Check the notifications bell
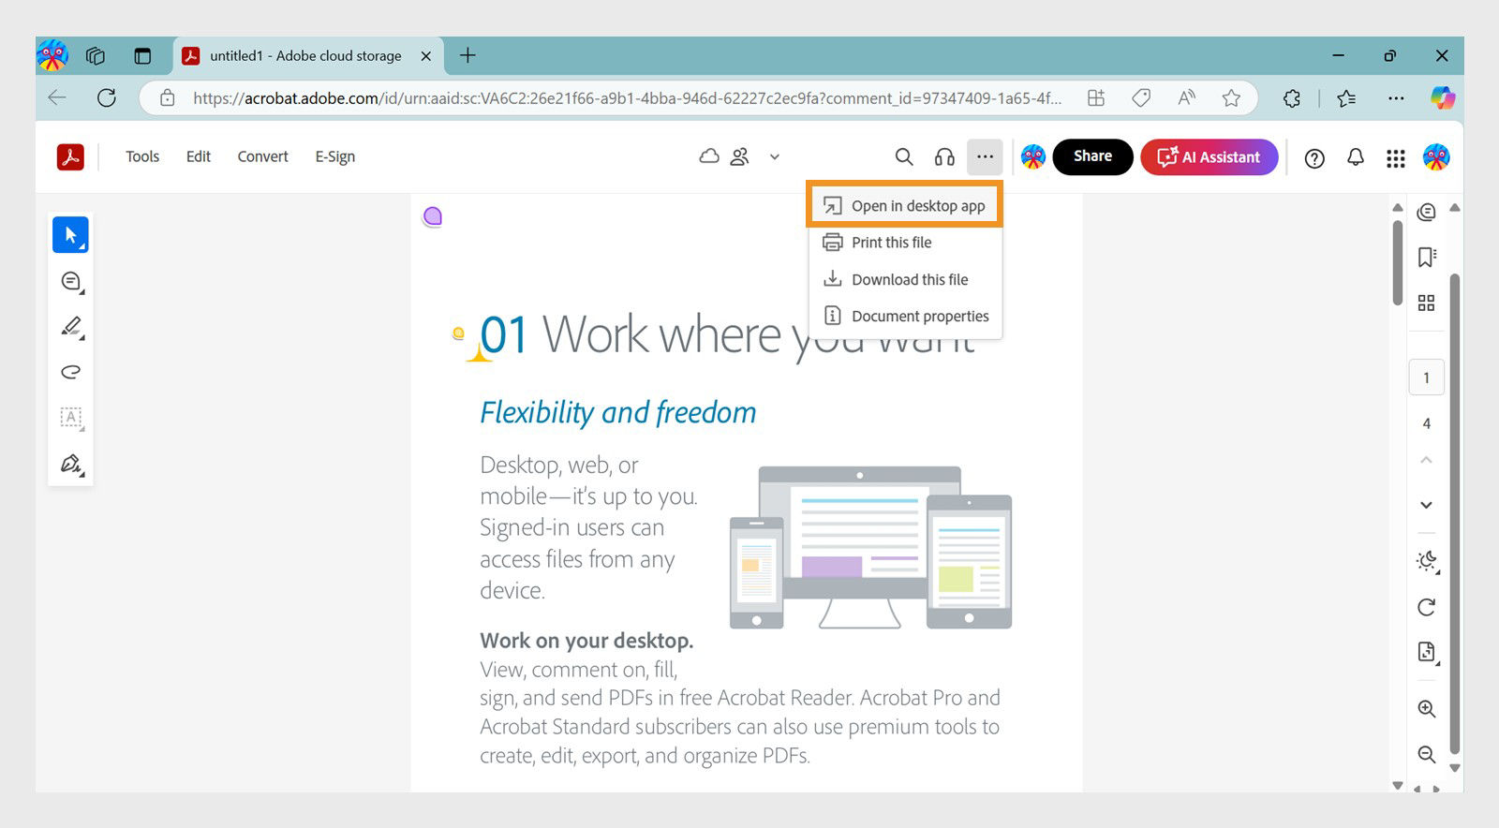This screenshot has height=828, width=1499. click(x=1356, y=157)
